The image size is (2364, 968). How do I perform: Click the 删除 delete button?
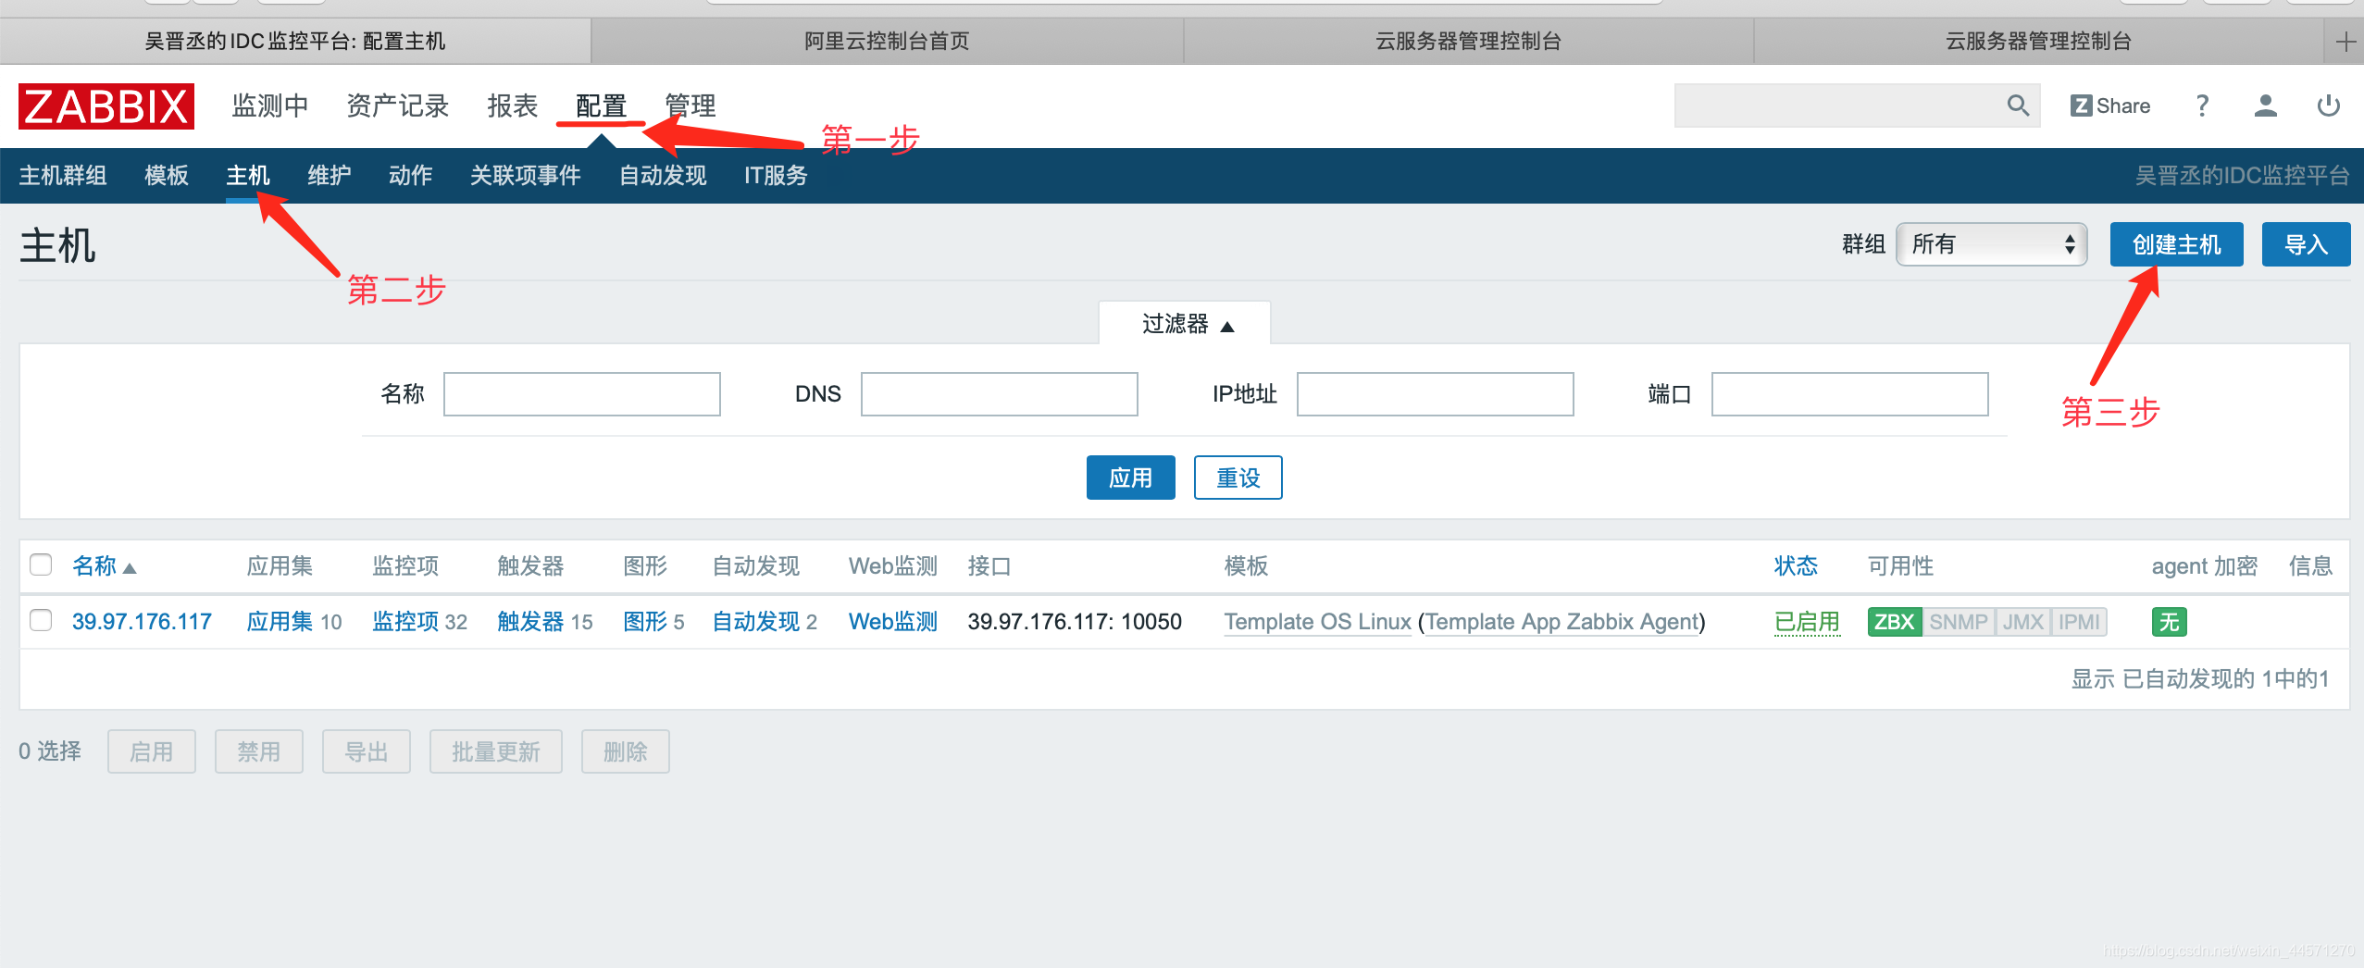tap(626, 751)
